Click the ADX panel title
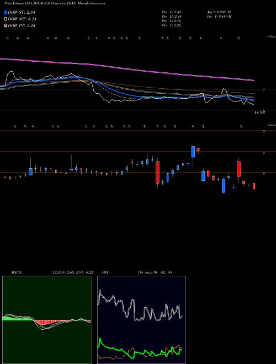This screenshot has width=276, height=364. click(105, 272)
